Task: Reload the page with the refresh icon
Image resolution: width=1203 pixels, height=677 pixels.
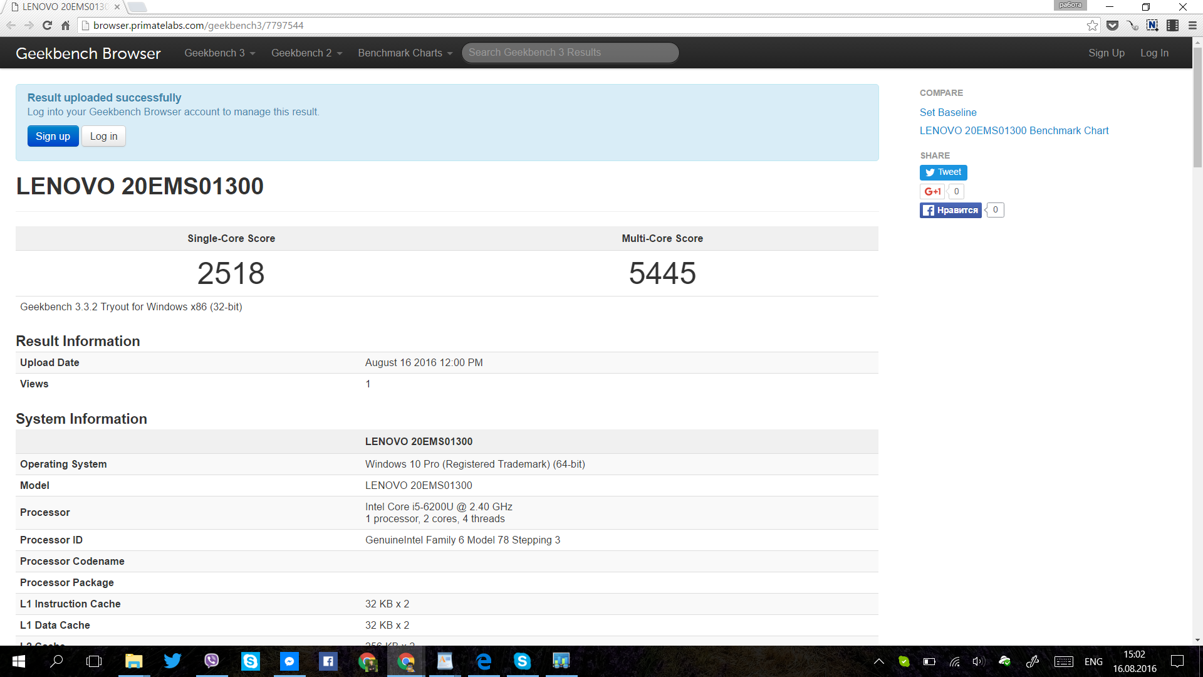Action: pos(47,26)
